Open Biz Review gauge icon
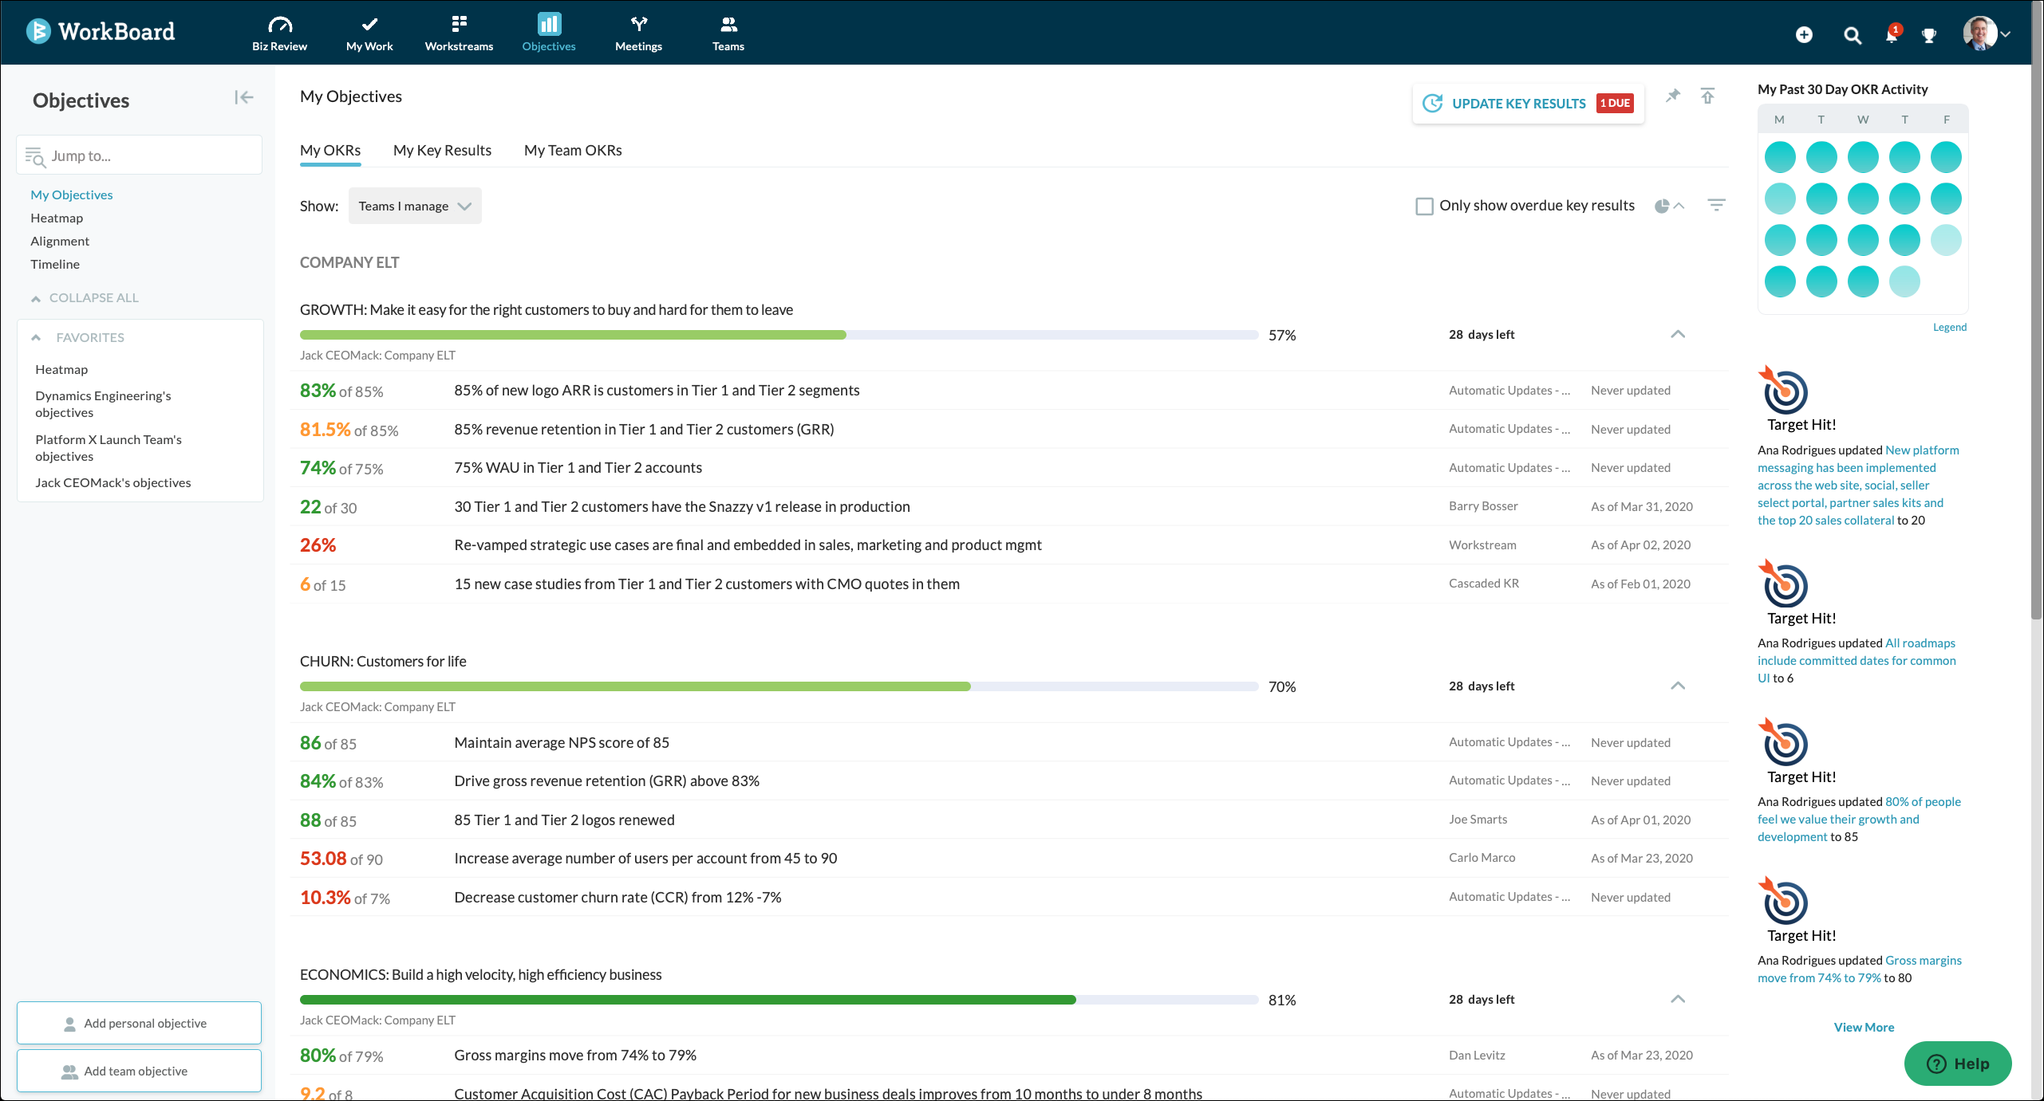Screen dimensions: 2044x1101 click(279, 24)
